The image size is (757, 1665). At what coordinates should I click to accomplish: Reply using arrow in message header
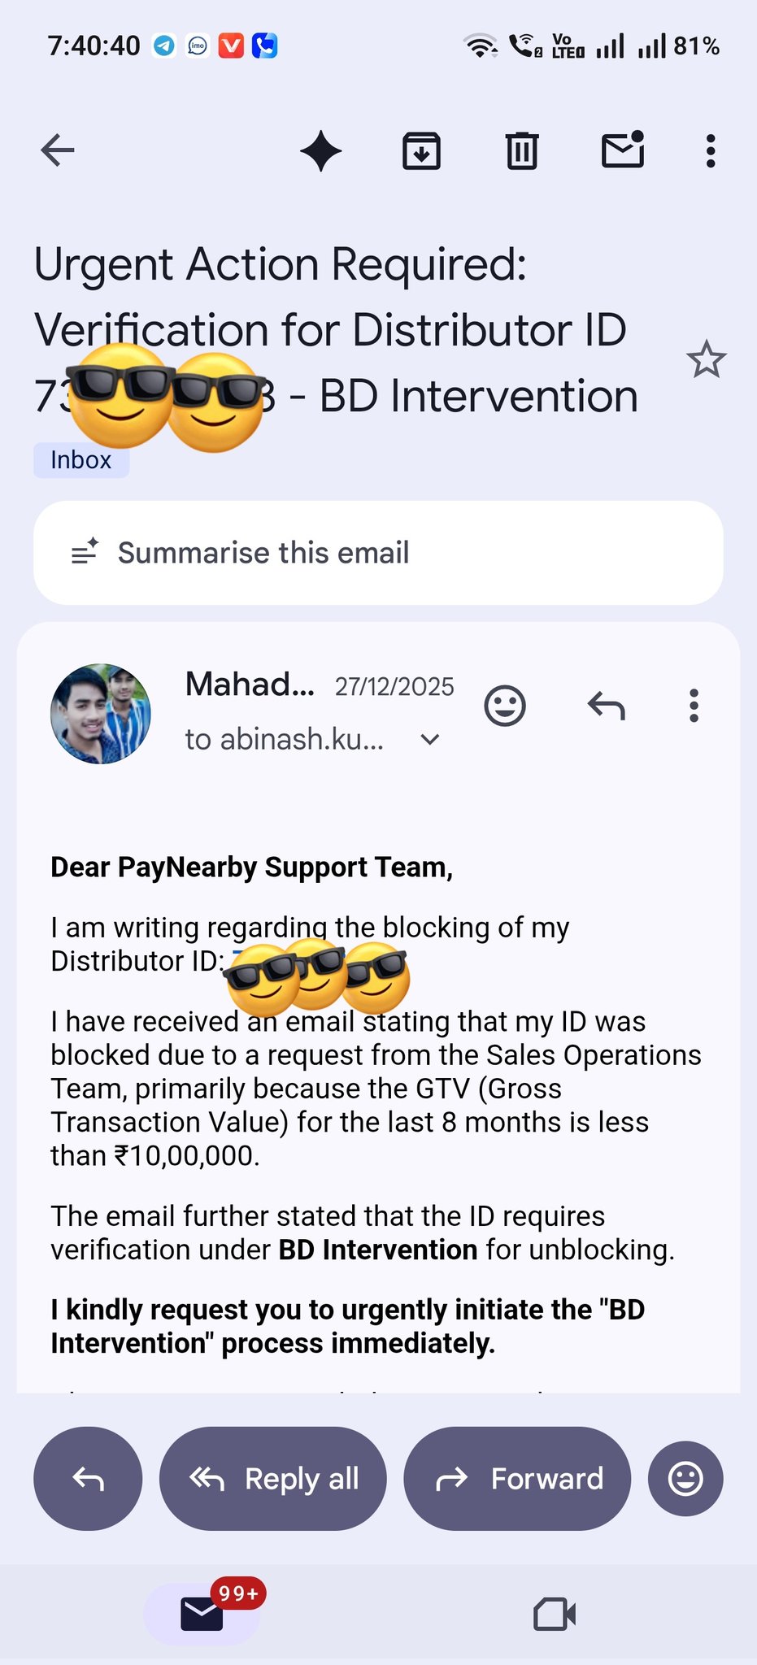[607, 706]
